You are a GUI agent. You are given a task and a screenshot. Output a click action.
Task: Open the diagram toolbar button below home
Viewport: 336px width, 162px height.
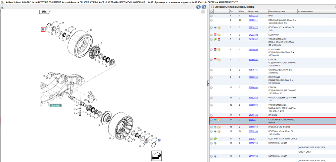(x=2, y=7)
